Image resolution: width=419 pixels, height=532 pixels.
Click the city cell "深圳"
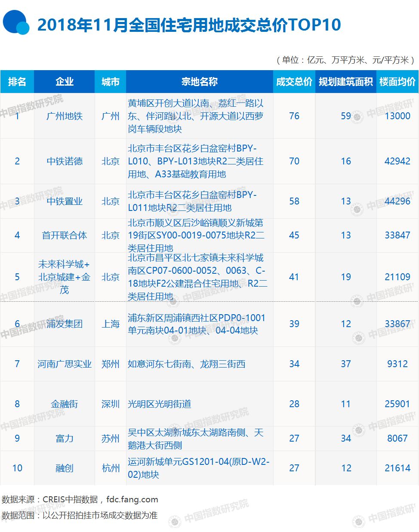111,404
